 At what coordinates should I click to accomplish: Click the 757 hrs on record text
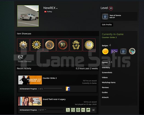(90, 81)
